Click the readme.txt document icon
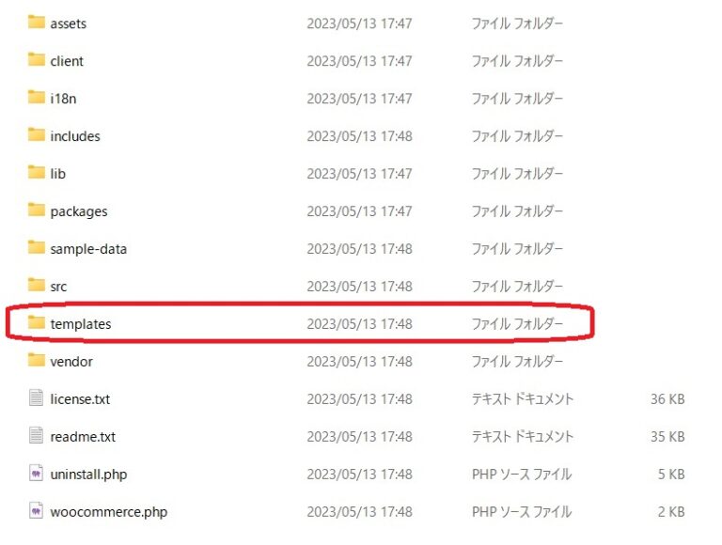 [x=37, y=436]
